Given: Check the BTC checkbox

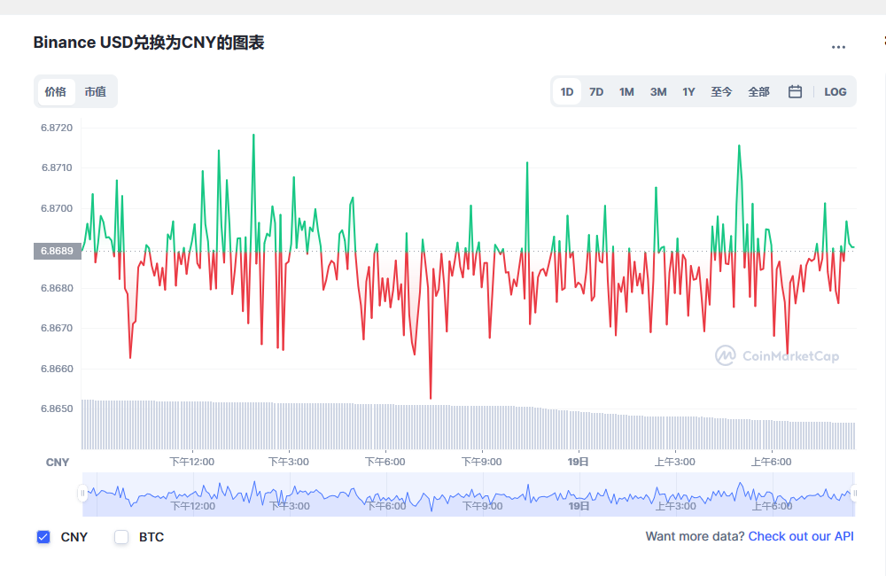Looking at the screenshot, I should pyautogui.click(x=121, y=537).
